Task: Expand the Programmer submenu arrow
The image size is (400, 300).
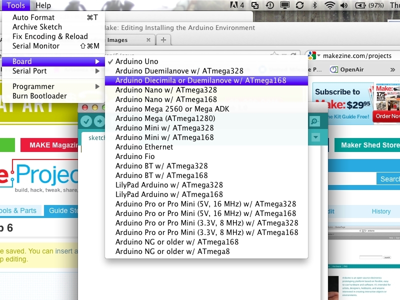Action: 97,86
